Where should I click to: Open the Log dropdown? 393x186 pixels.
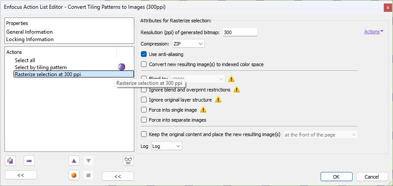coord(166,146)
